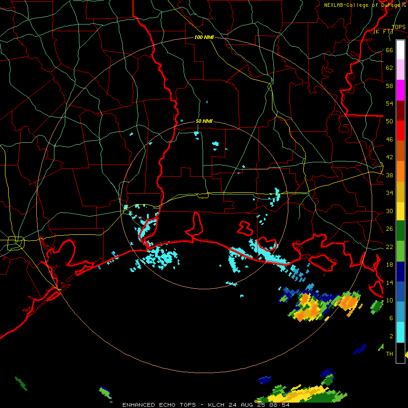Click the 38 value on the legend
Viewport: 408px width, 408px height.
point(389,175)
